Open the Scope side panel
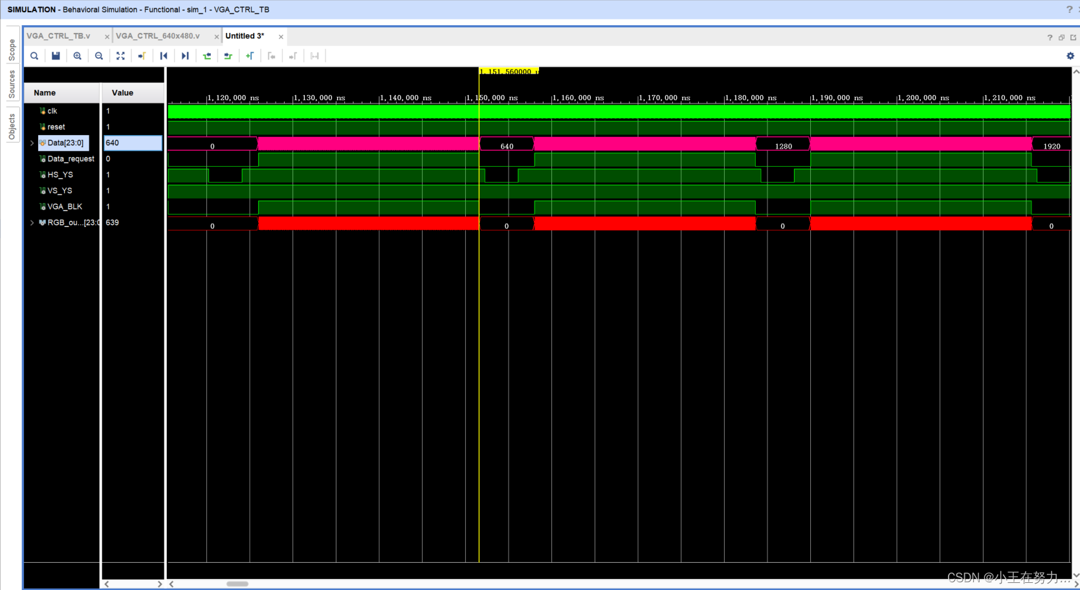 click(12, 50)
